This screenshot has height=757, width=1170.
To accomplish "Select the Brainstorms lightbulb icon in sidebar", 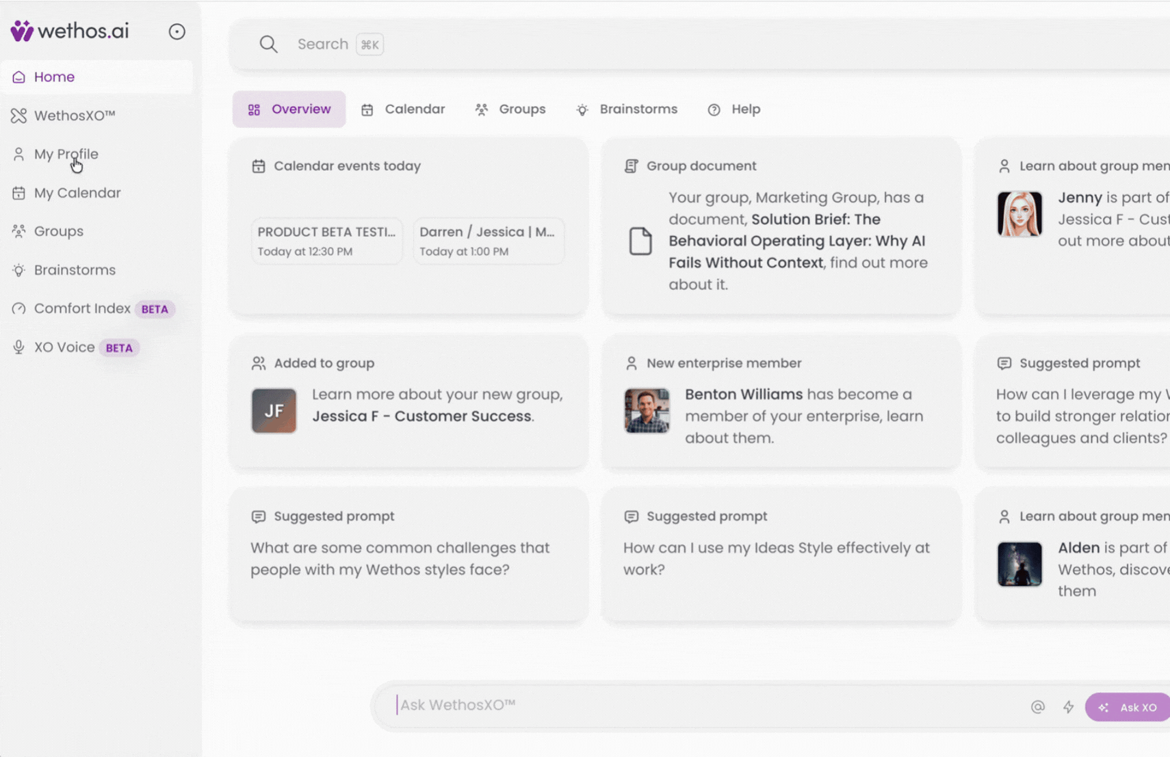I will tap(18, 269).
